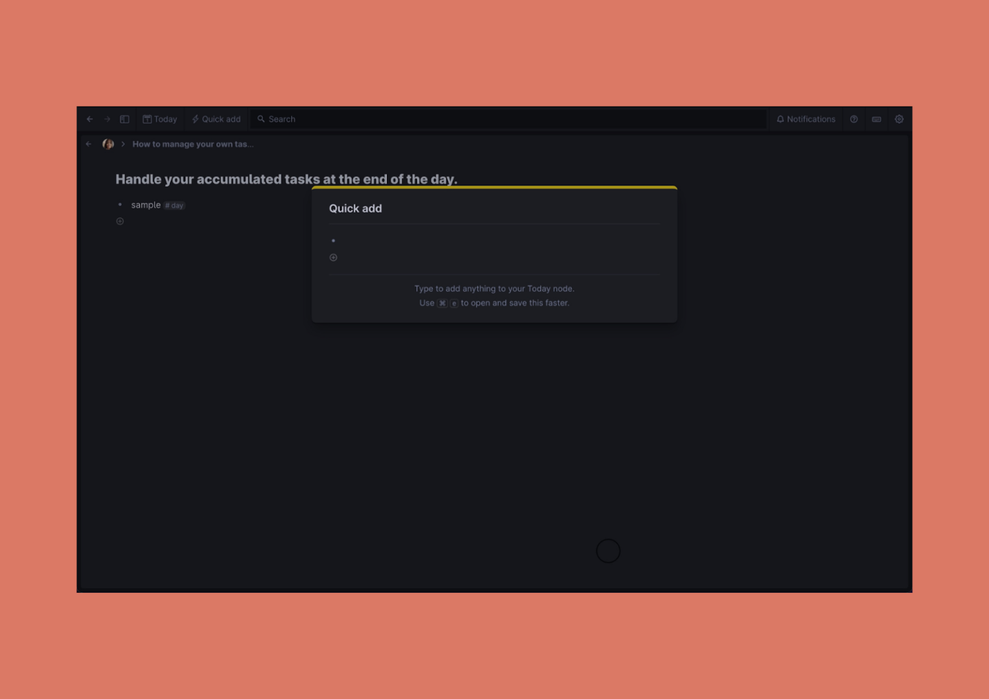Select the Today tab
The height and width of the screenshot is (699, 989).
tap(160, 119)
